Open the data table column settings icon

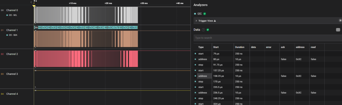(x=338, y=30)
